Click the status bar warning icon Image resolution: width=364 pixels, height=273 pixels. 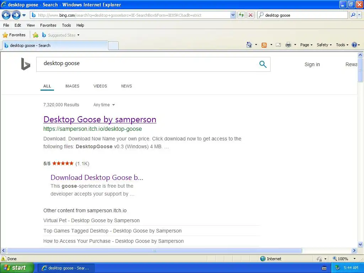coord(4,259)
